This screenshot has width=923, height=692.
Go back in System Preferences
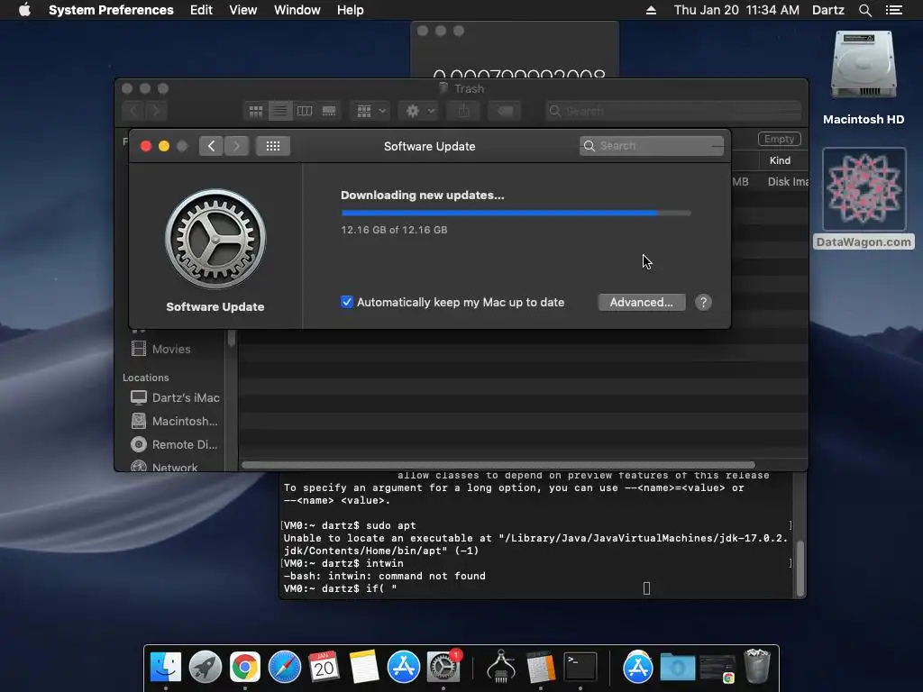pyautogui.click(x=211, y=146)
